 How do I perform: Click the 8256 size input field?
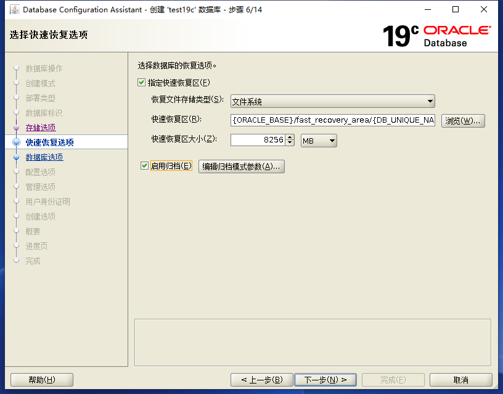(x=258, y=140)
